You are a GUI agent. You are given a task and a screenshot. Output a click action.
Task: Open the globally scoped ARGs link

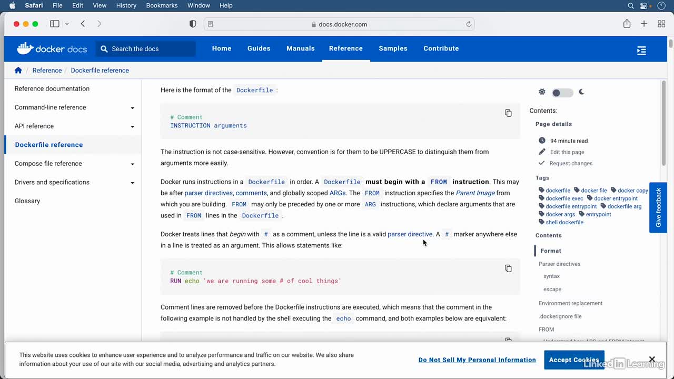point(338,193)
